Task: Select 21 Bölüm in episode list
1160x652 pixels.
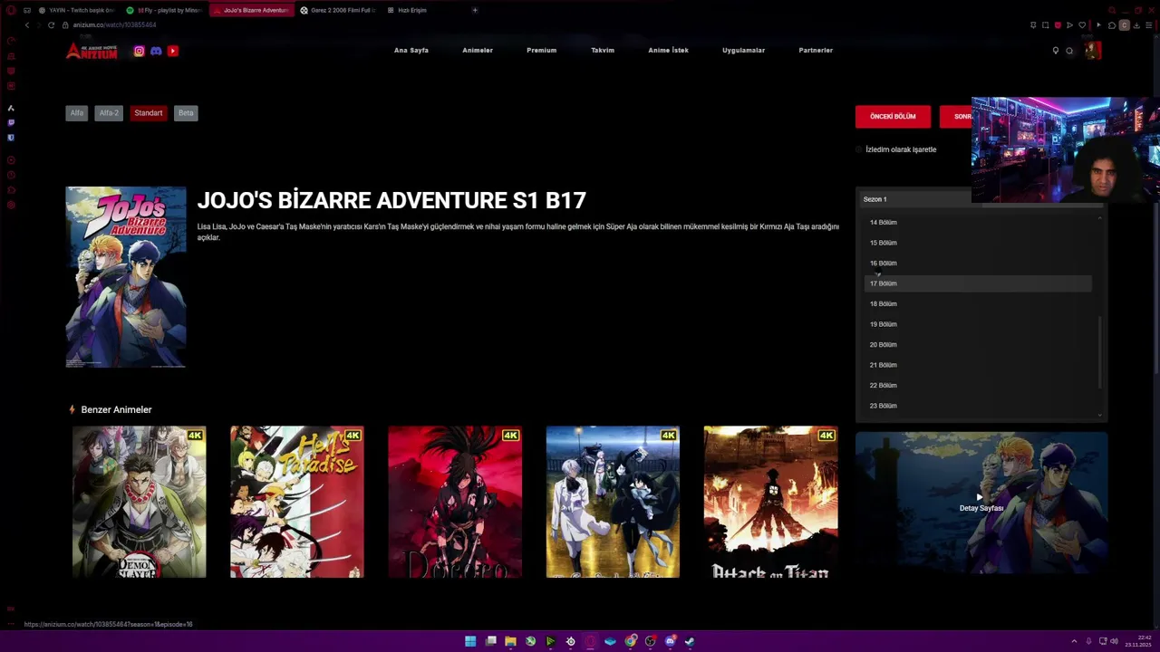Action: click(x=978, y=365)
